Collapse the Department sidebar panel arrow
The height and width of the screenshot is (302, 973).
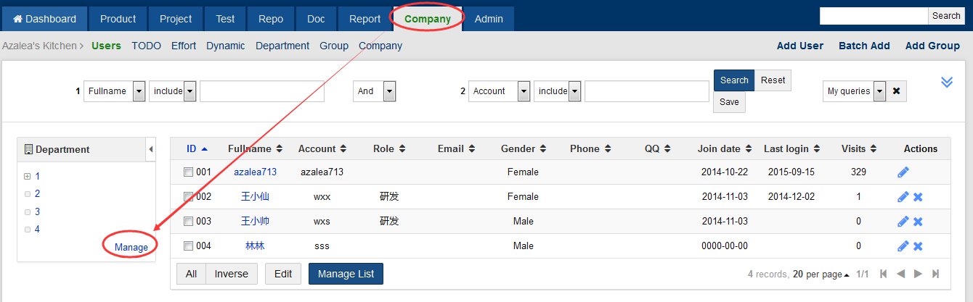[151, 149]
